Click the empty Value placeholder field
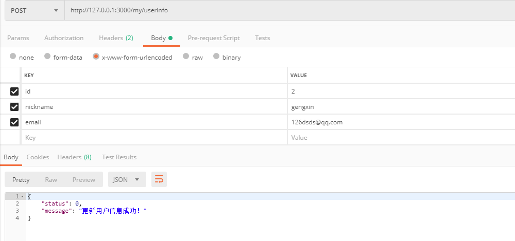Screen dimensions: 515x241 [401, 137]
